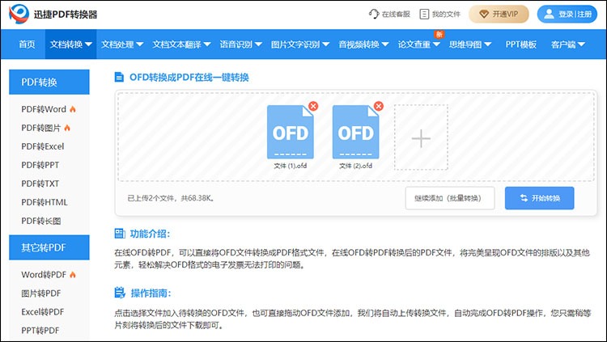Image resolution: width=607 pixels, height=342 pixels.
Task: Open 在线客服 link
Action: click(389, 14)
